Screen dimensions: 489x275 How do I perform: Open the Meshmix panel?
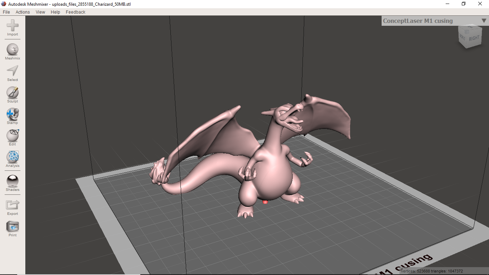pos(13,50)
